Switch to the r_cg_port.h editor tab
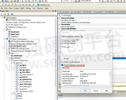The width and height of the screenshot is (126, 100). pos(98,12)
